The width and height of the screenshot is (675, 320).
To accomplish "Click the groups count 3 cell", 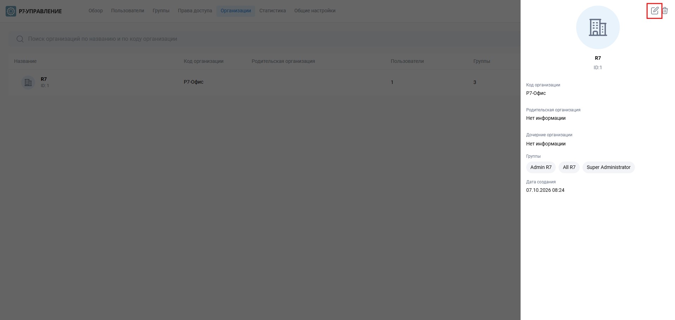I will point(475,83).
